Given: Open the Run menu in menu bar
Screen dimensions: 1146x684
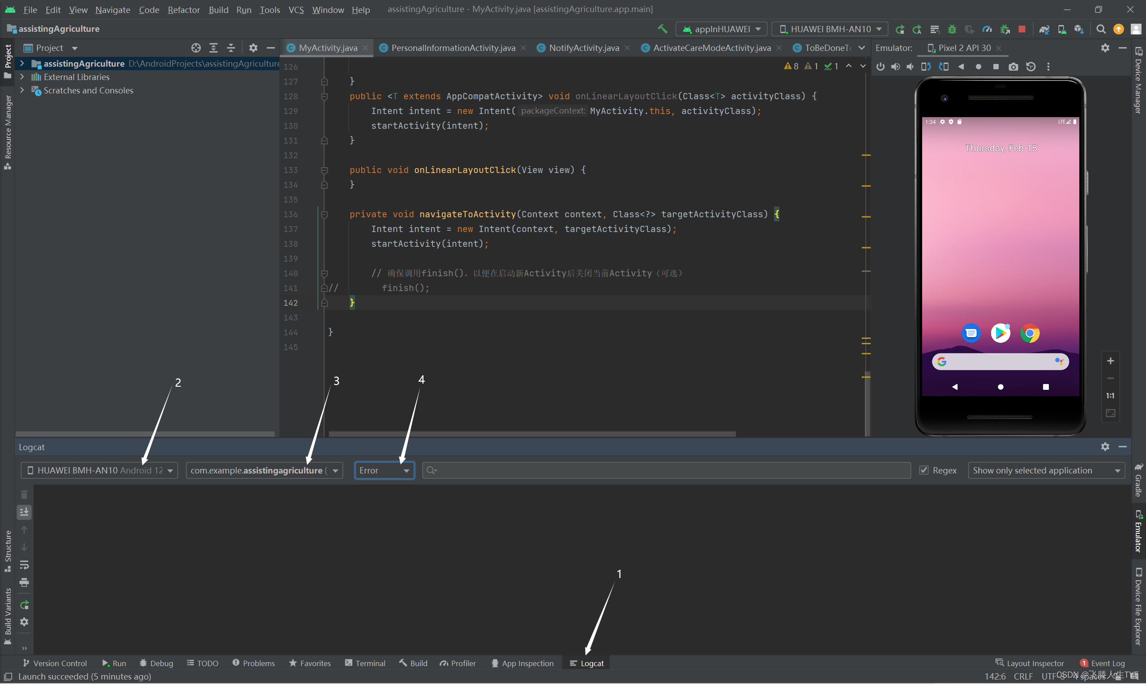Looking at the screenshot, I should click(x=243, y=9).
